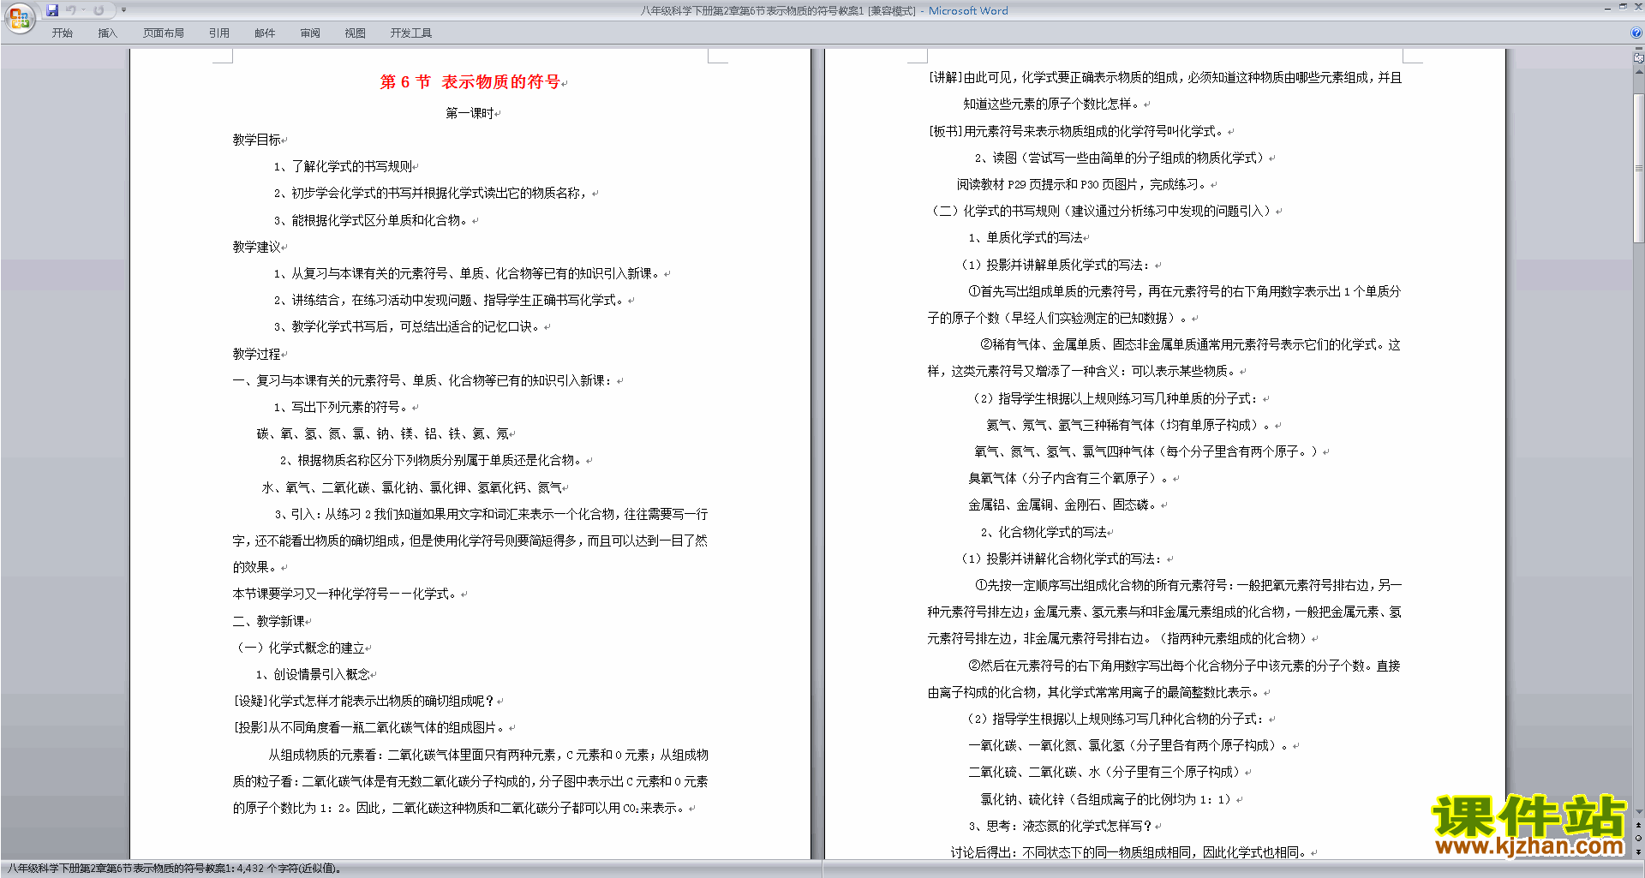
Task: Open the 插入 ribbon tab
Action: 107,33
